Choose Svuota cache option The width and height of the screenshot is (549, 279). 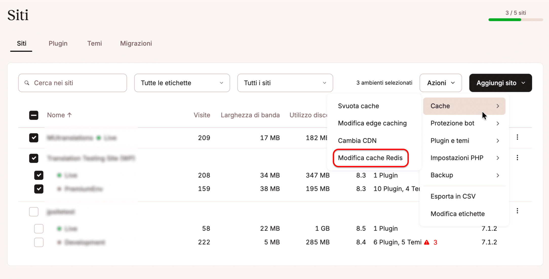(358, 106)
